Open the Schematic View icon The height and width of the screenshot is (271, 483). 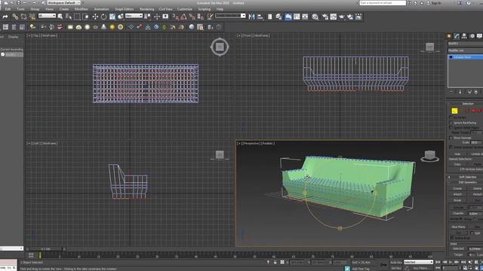pos(305,17)
